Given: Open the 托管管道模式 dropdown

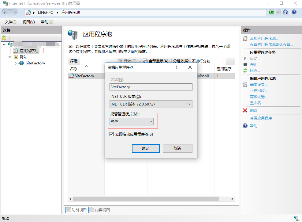Looking at the screenshot, I should pyautogui.click(x=132, y=122).
